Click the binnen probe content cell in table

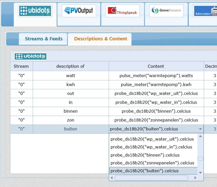[x=156, y=111]
